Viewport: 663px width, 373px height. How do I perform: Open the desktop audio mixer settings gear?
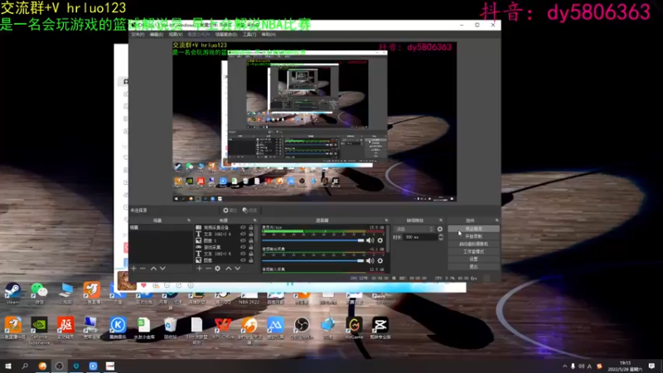point(380,261)
